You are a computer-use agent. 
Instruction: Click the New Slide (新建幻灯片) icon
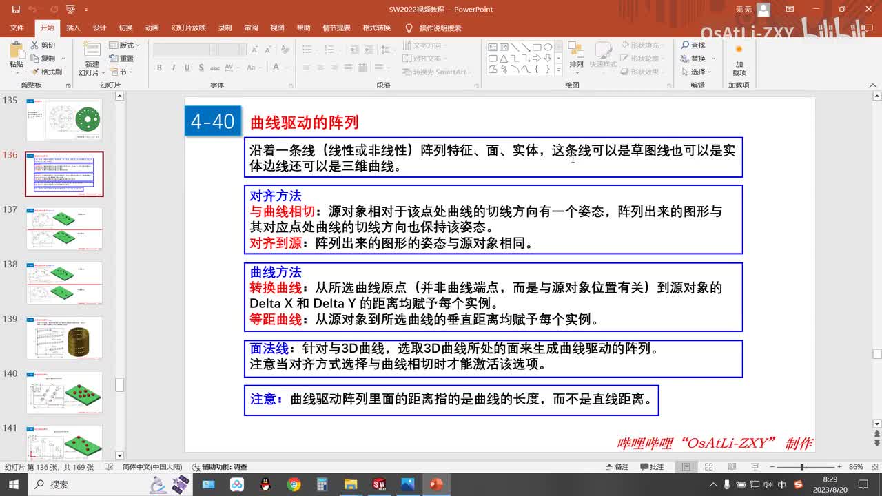tap(92, 50)
